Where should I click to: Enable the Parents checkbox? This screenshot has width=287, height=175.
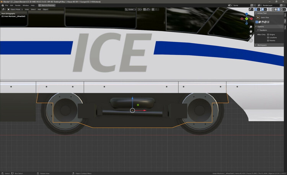click(x=268, y=41)
